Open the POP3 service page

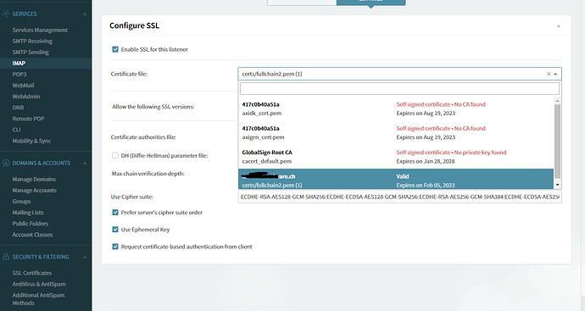pyautogui.click(x=19, y=75)
